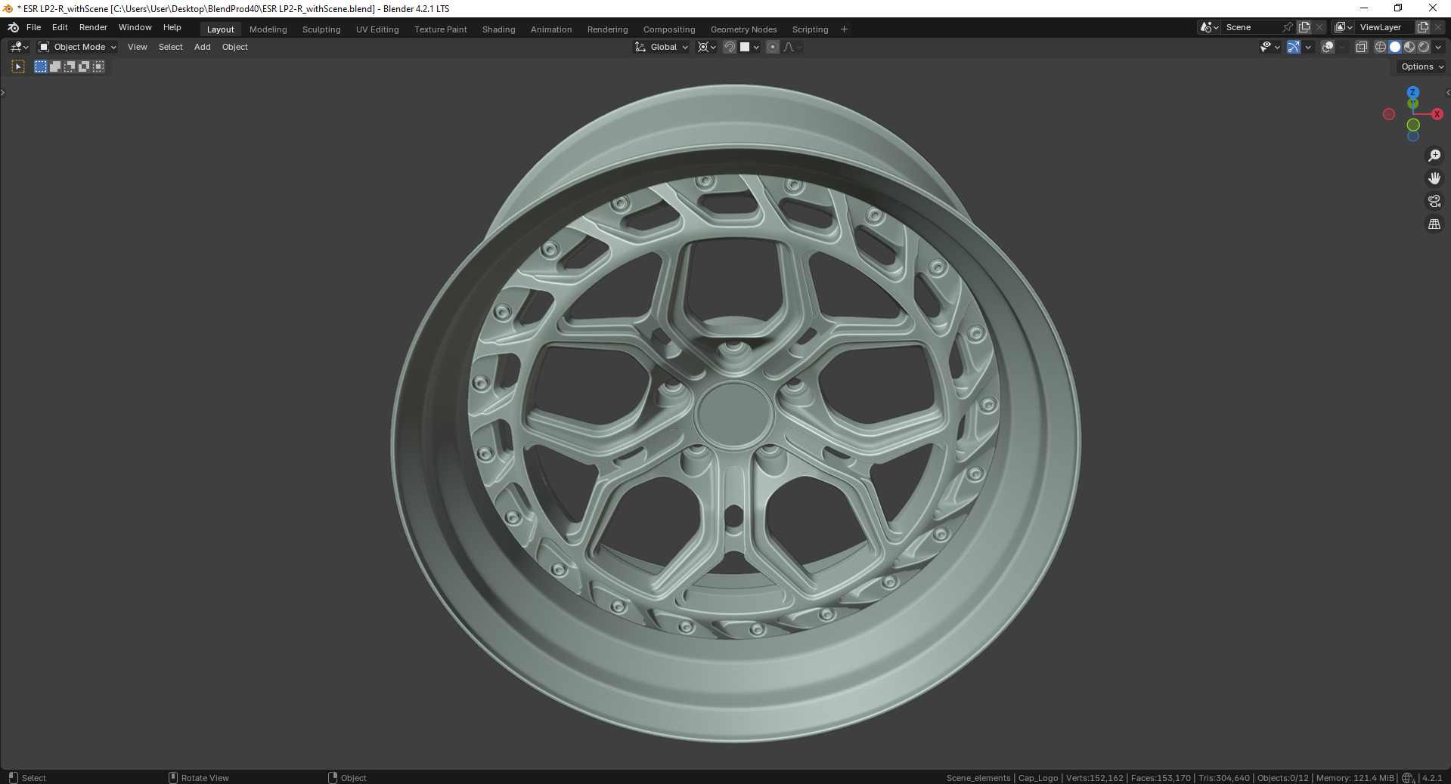
Task: Toggle proportional editing
Action: [773, 47]
